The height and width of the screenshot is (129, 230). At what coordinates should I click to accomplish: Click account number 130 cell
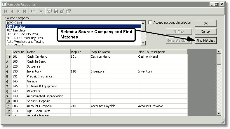[19, 71]
